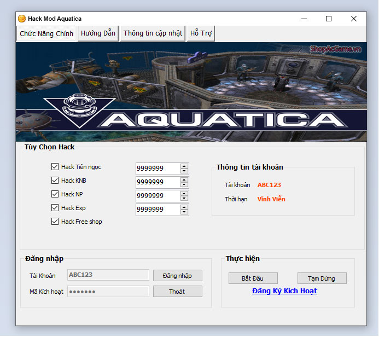Toggle the Hack Exp checkbox
This screenshot has width=379, height=337.
55,208
